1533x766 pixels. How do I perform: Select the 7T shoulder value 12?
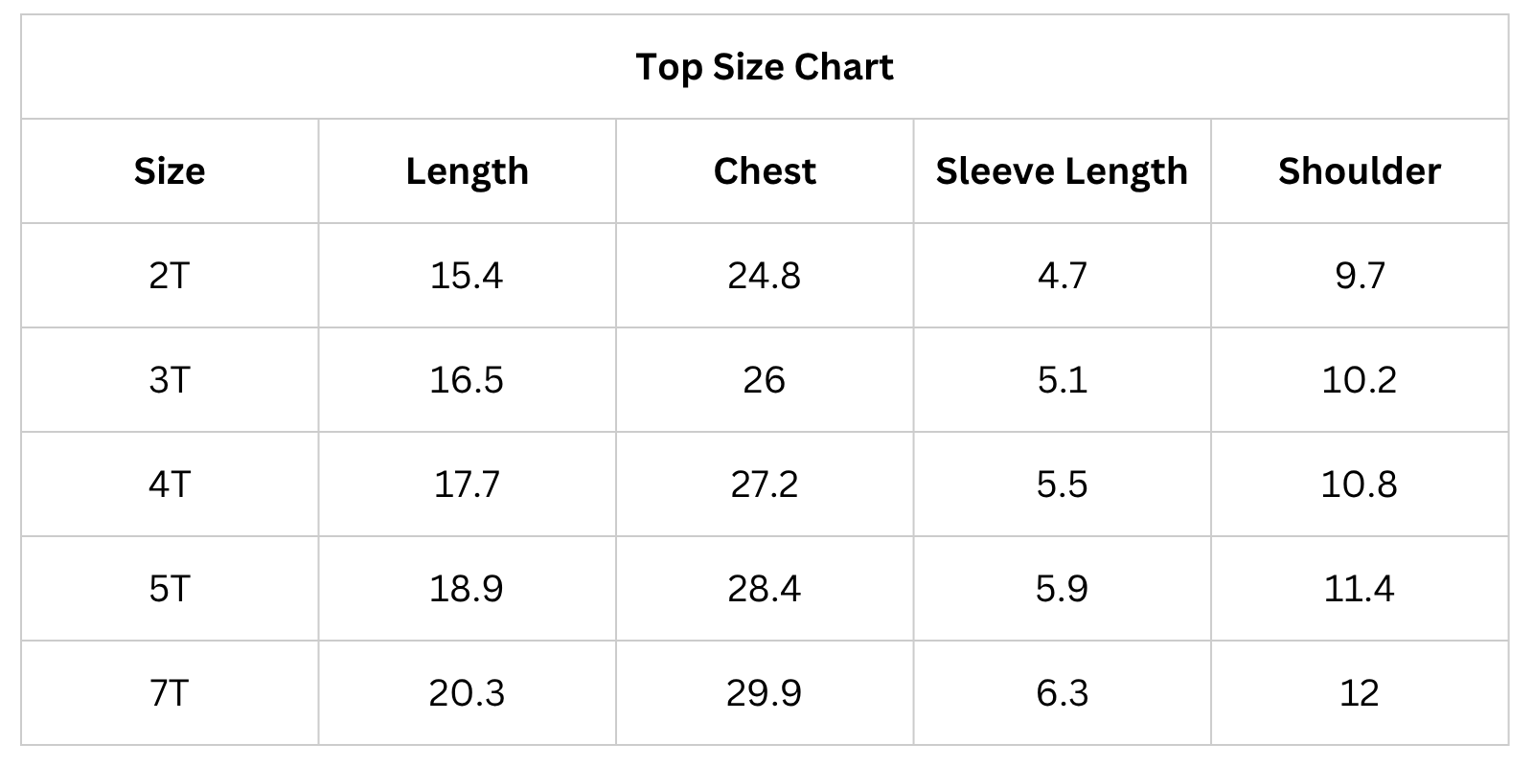[x=1359, y=693]
